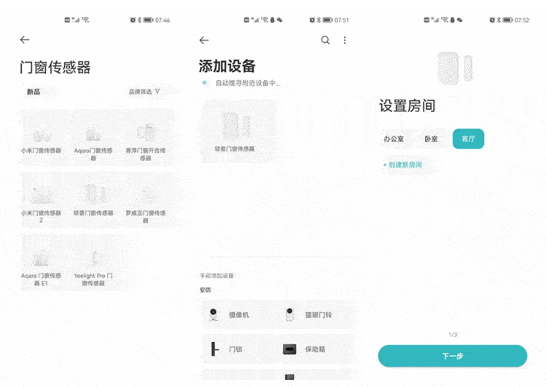Screen dimensions: 546x387
Task: Select the 办公室 room option
Action: [x=394, y=139]
